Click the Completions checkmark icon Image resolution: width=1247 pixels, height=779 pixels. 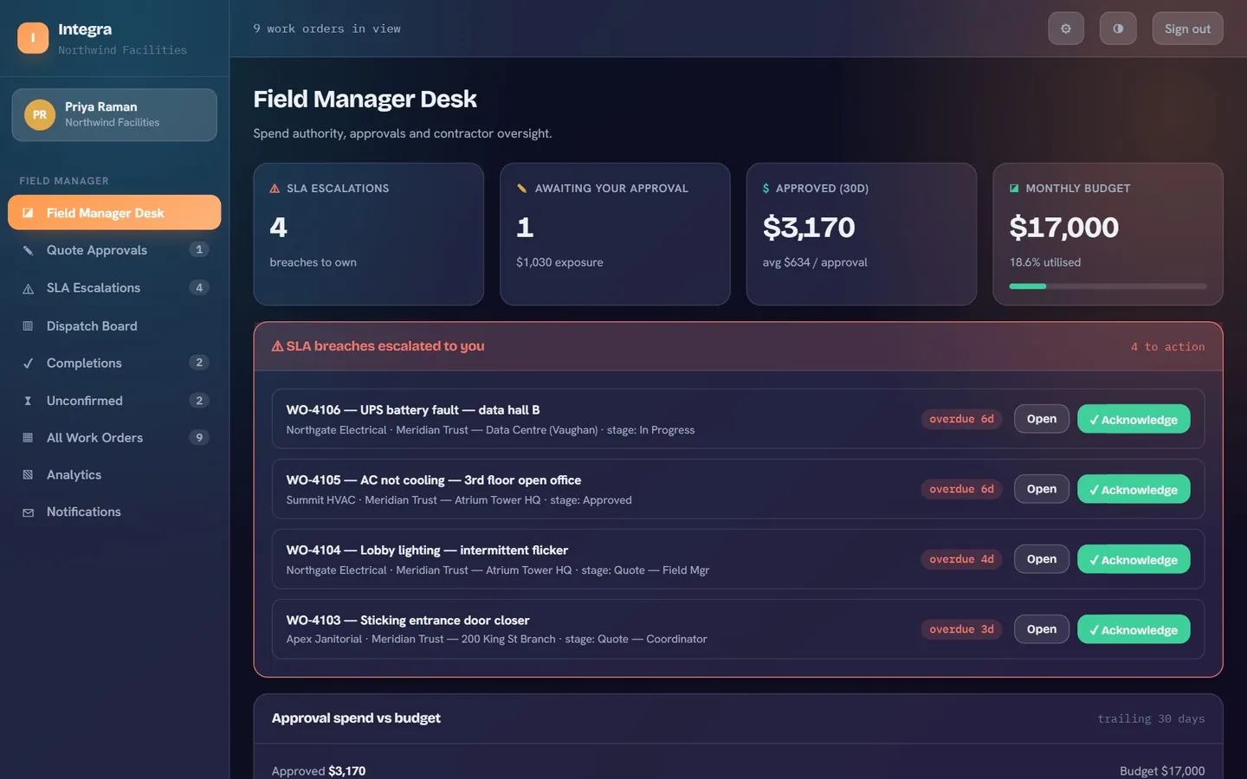(x=28, y=364)
